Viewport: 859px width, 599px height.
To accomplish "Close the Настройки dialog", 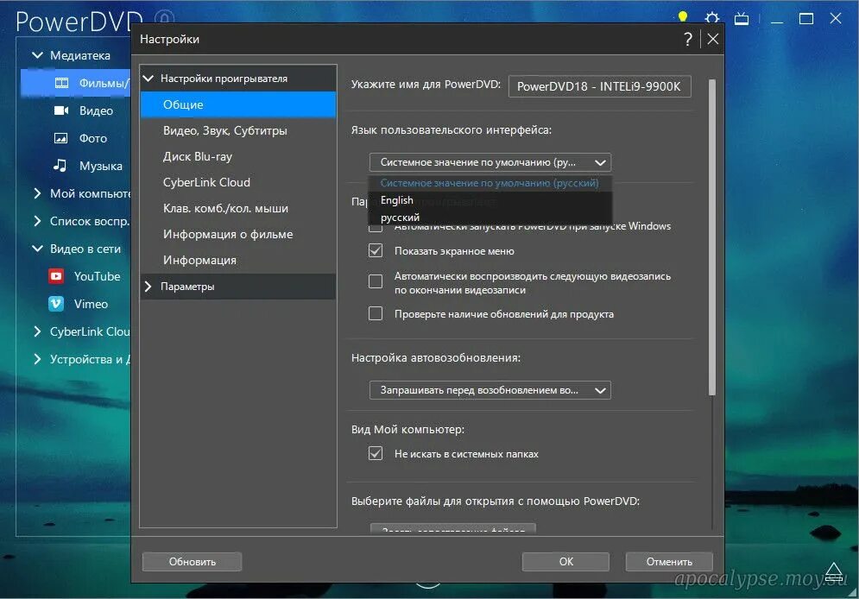I will (x=713, y=39).
